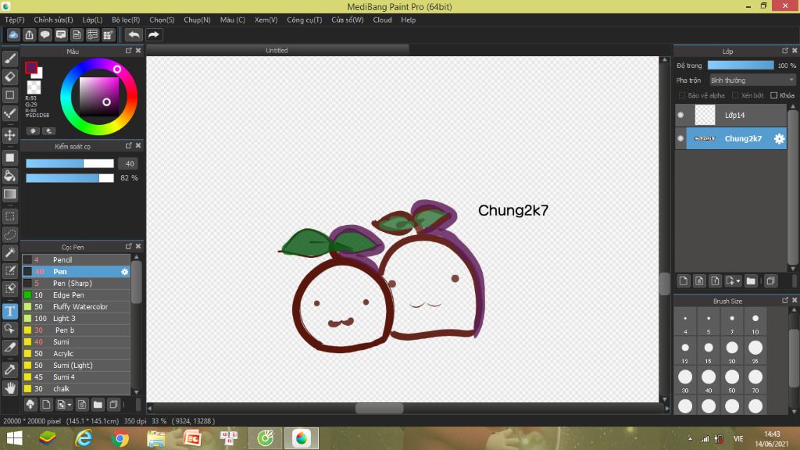The width and height of the screenshot is (800, 450).
Task: Click the transparent color swatch
Action: point(34,87)
